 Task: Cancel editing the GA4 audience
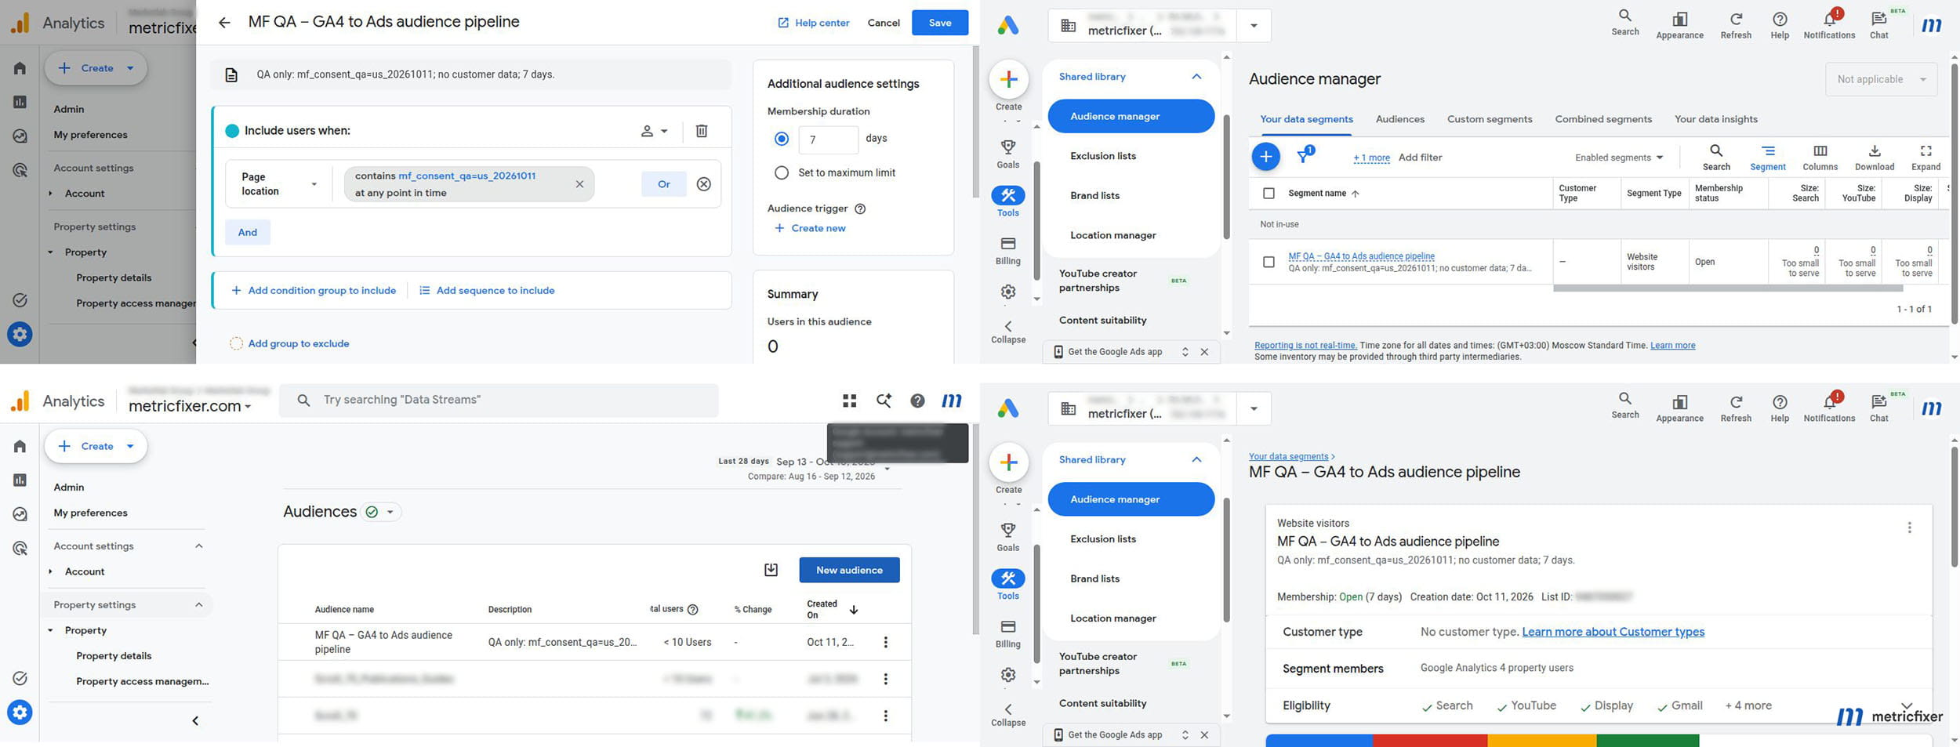883,23
